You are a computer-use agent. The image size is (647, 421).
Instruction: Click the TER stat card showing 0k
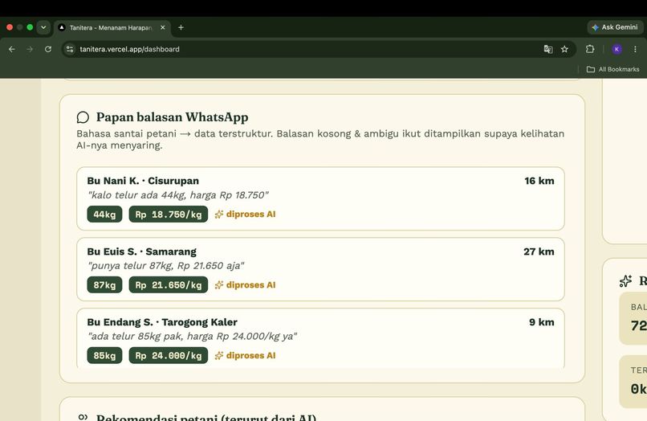coord(633,382)
